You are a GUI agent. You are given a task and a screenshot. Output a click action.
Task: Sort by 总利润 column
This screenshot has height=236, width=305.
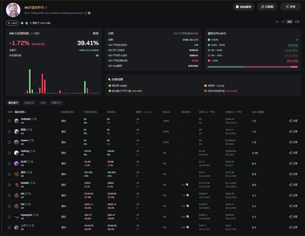click(x=111, y=112)
